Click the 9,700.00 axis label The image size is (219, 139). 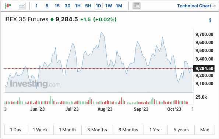pyautogui.click(x=204, y=34)
